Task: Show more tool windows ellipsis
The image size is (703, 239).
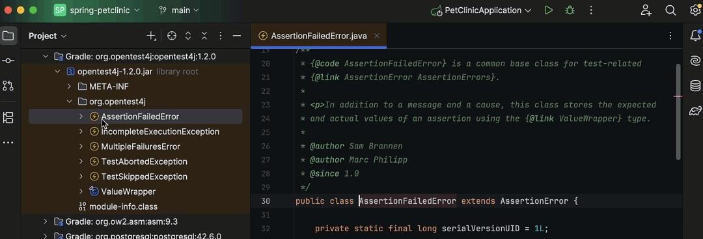Action: click(x=8, y=143)
